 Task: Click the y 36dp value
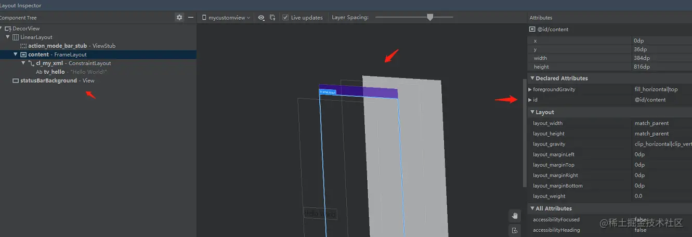(x=640, y=49)
